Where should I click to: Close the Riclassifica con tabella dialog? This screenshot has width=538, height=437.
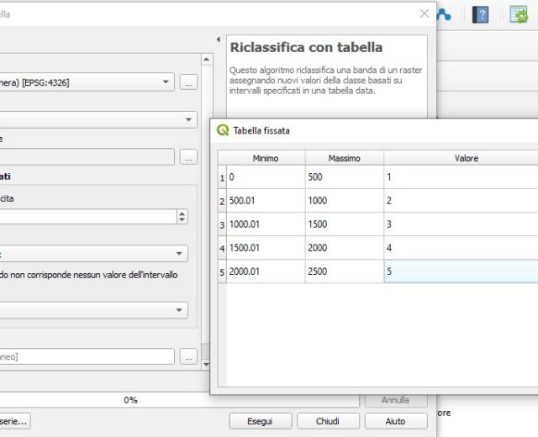coord(425,13)
